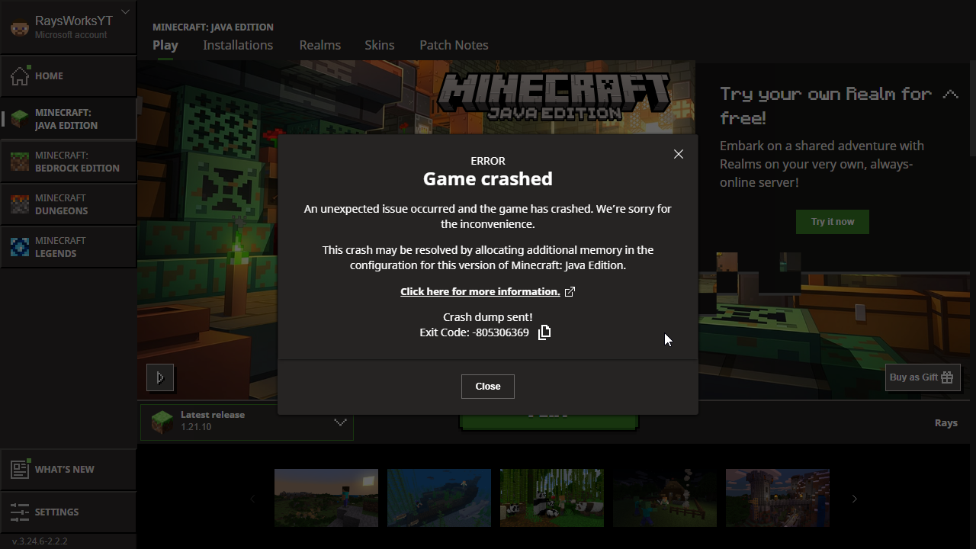Copy the exit code with clipboard icon
976x549 pixels.
pyautogui.click(x=544, y=332)
